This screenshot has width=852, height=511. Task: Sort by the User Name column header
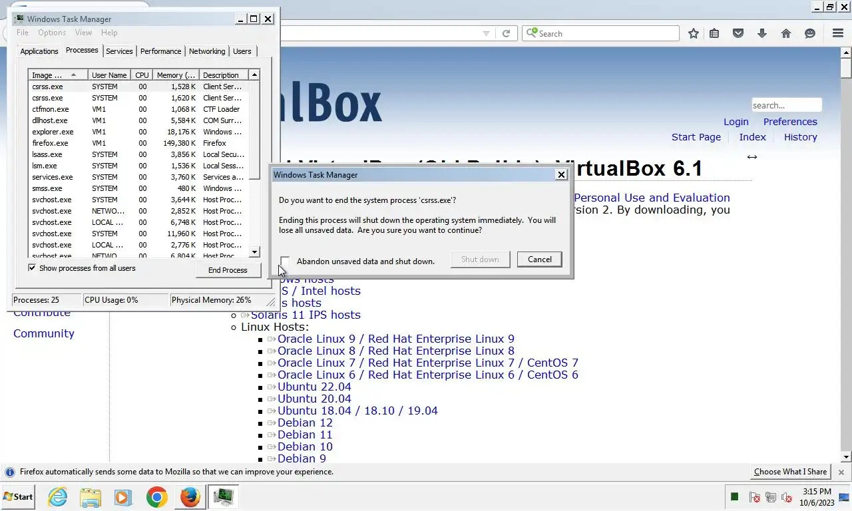109,75
